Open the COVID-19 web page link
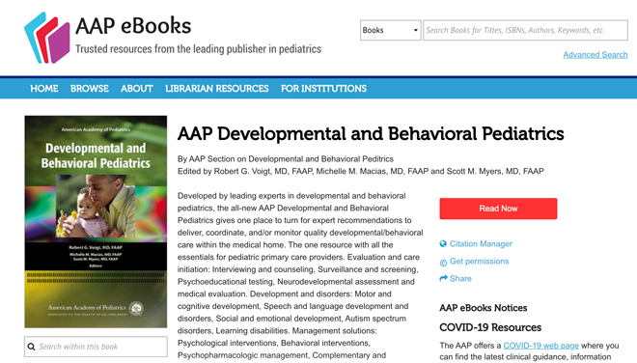The image size is (637, 363). coord(540,346)
